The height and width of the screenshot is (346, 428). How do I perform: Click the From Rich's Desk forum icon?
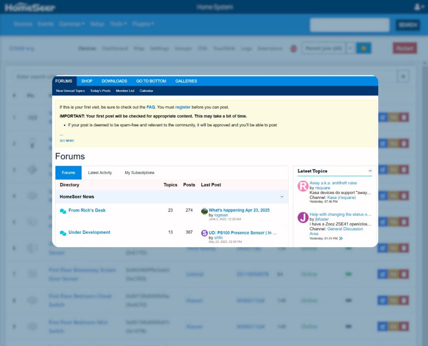pos(63,211)
